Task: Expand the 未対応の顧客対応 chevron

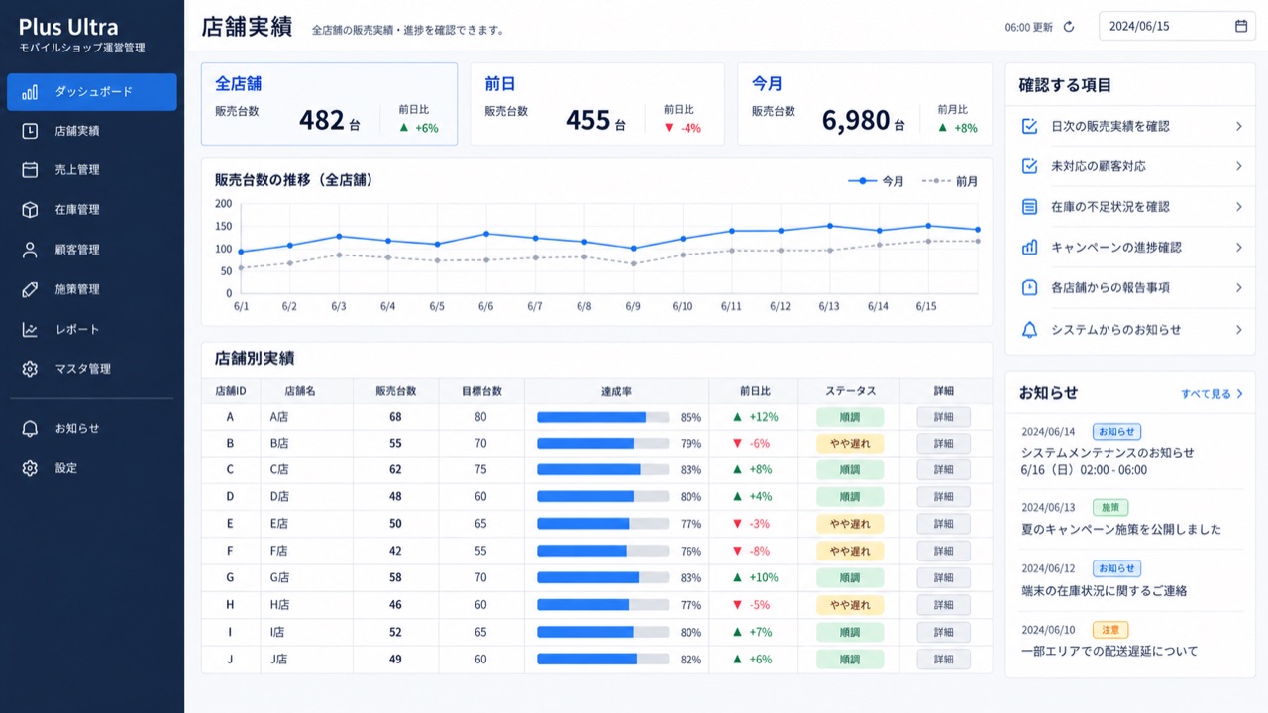Action: [1238, 166]
